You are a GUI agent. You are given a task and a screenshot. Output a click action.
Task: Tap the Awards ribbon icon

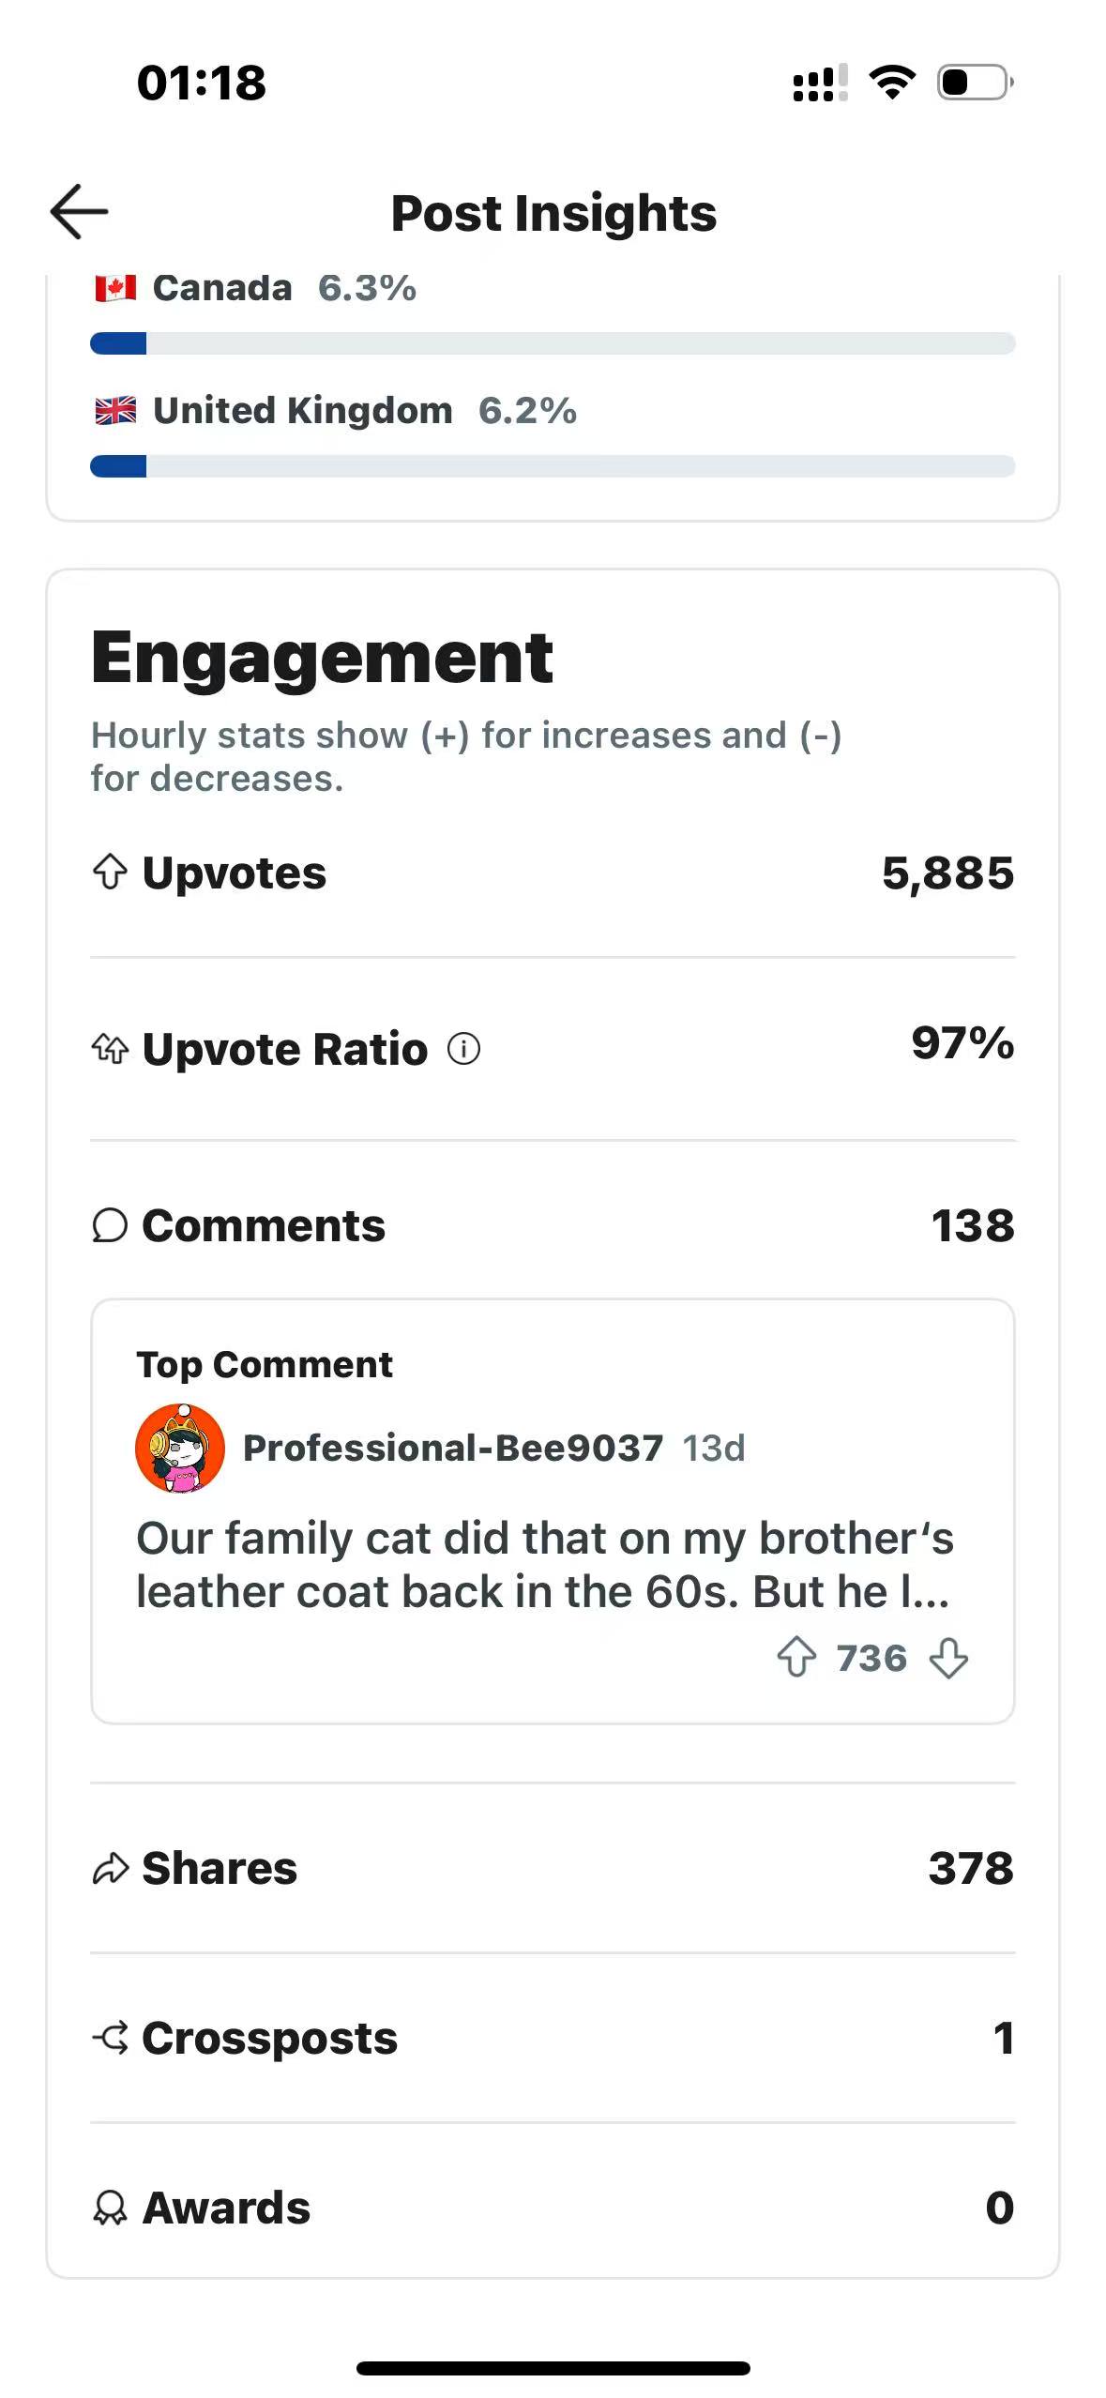(x=110, y=2208)
